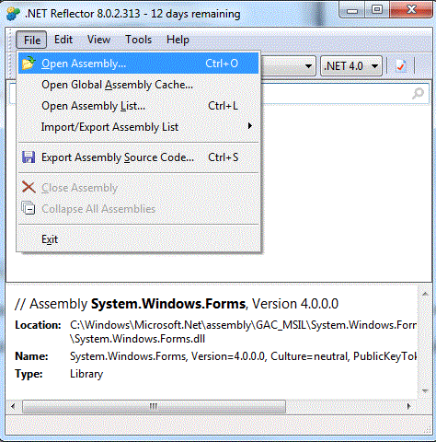Click the magnifier search icon
Viewport: 436px width, 442px height.
(418, 93)
